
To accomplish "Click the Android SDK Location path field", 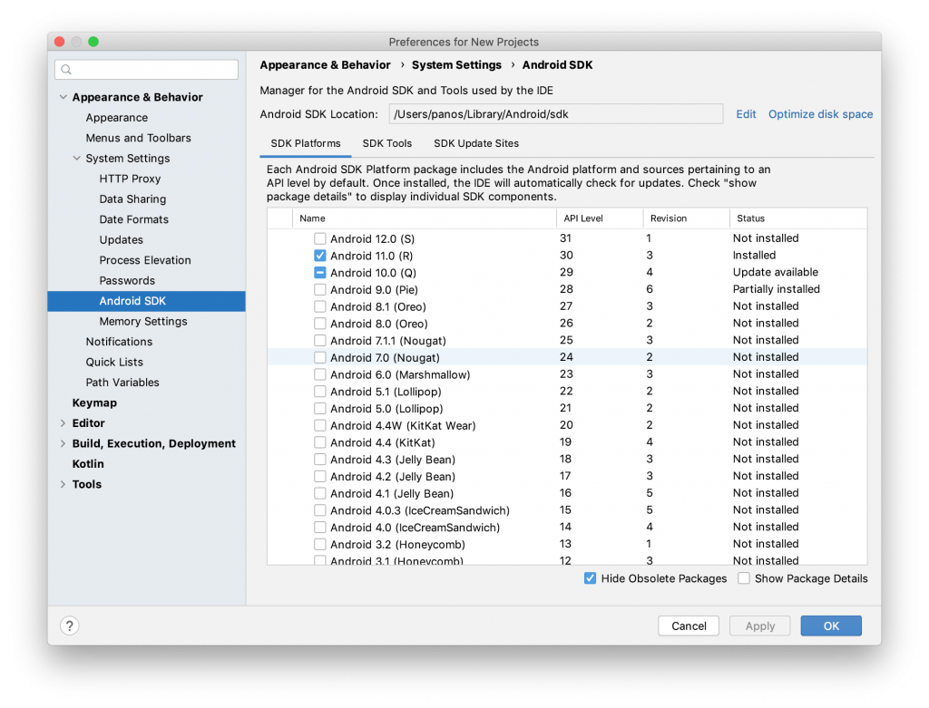I will coord(555,114).
